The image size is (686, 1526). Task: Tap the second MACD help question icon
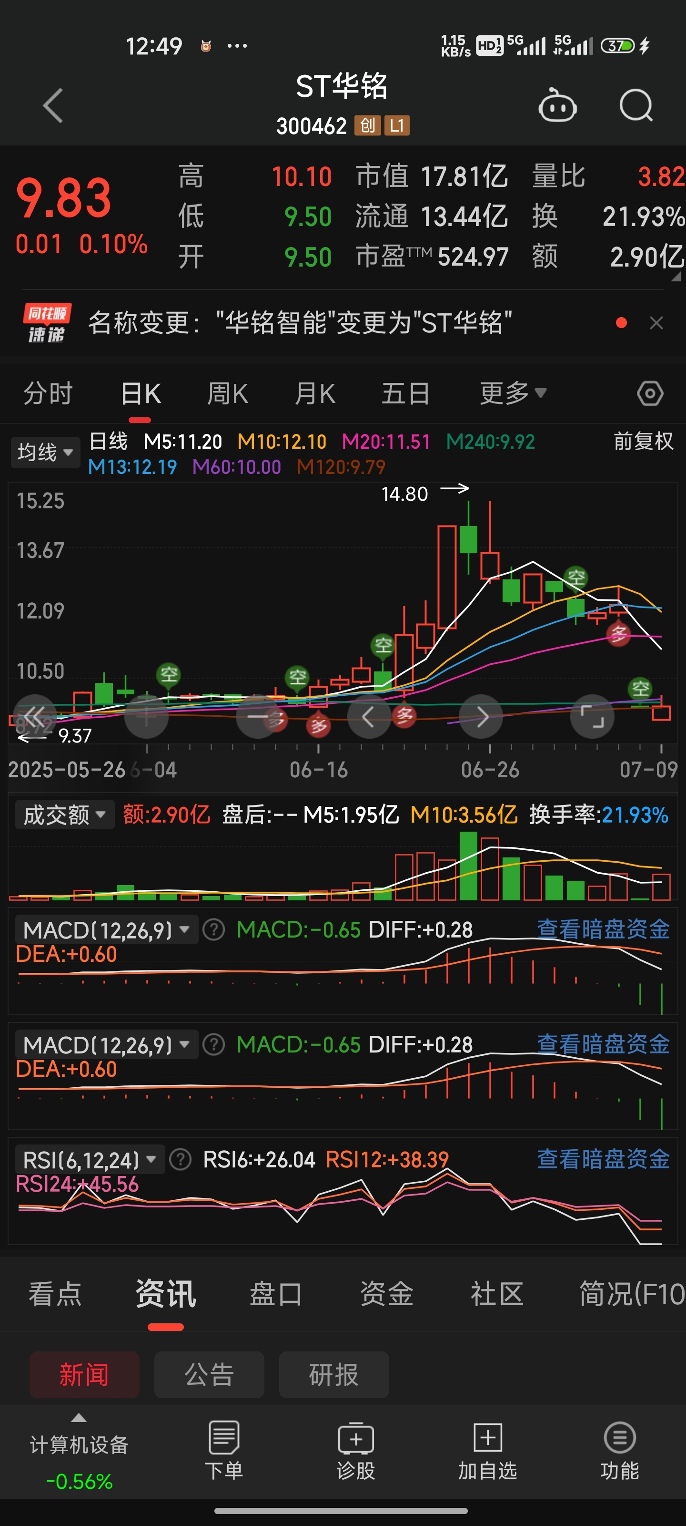click(x=214, y=1044)
